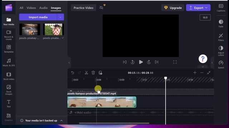The height and width of the screenshot is (128, 229).
Task: Skip to the end of video
Action: [157, 62]
